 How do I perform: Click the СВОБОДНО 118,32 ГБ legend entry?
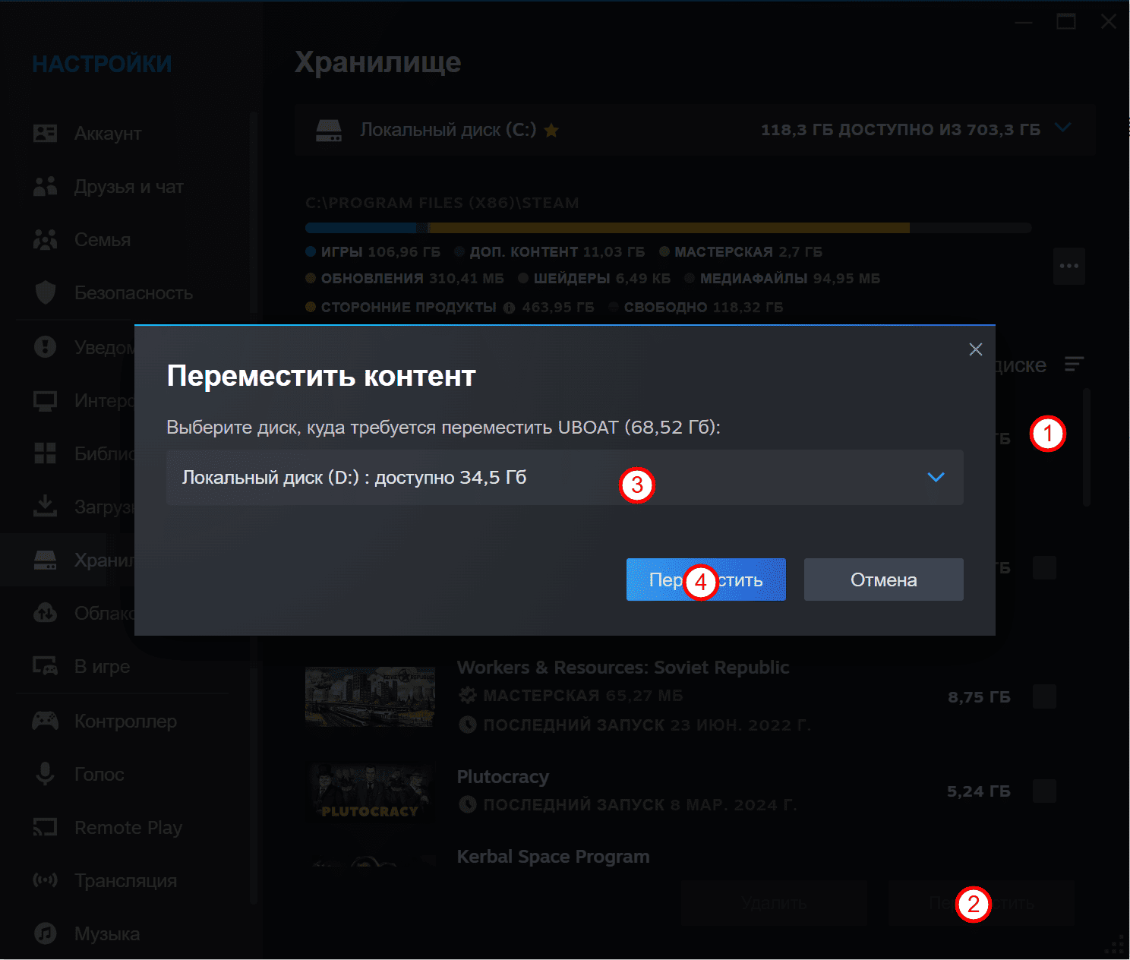click(697, 308)
